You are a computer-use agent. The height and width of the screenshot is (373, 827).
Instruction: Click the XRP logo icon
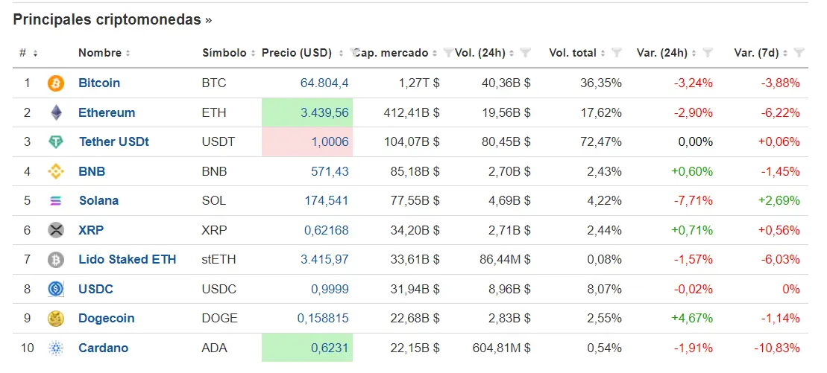tap(55, 230)
